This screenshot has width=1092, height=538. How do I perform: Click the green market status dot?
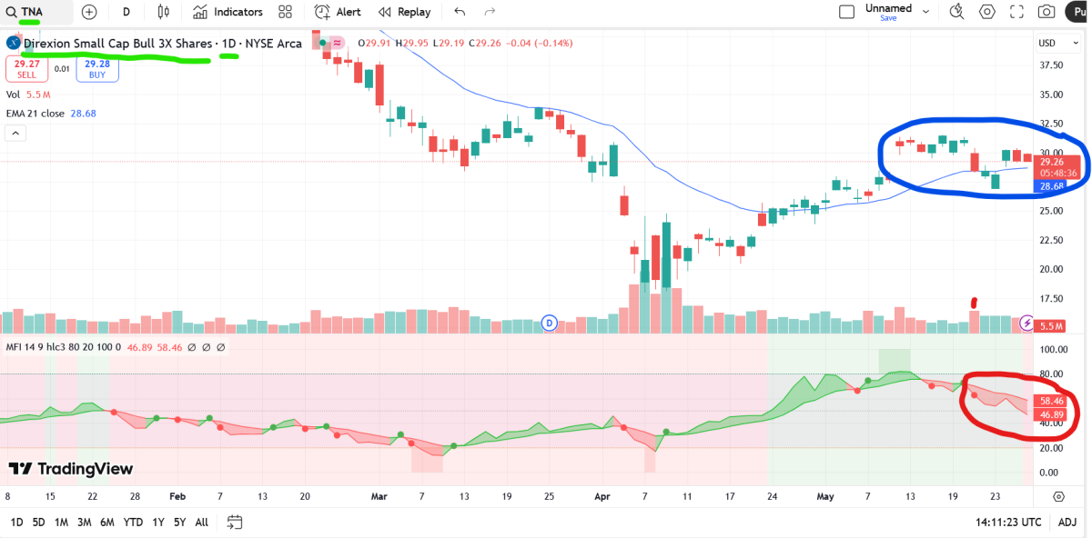coord(322,43)
